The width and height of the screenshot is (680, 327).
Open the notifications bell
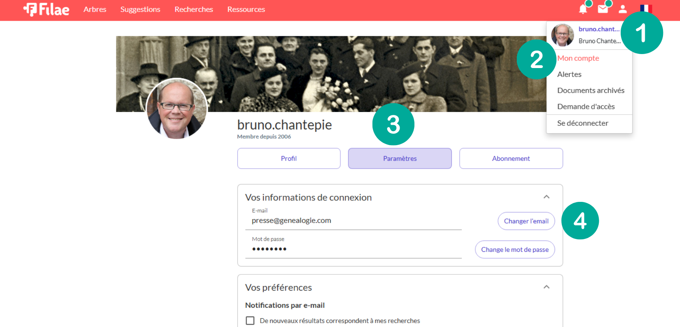point(583,9)
